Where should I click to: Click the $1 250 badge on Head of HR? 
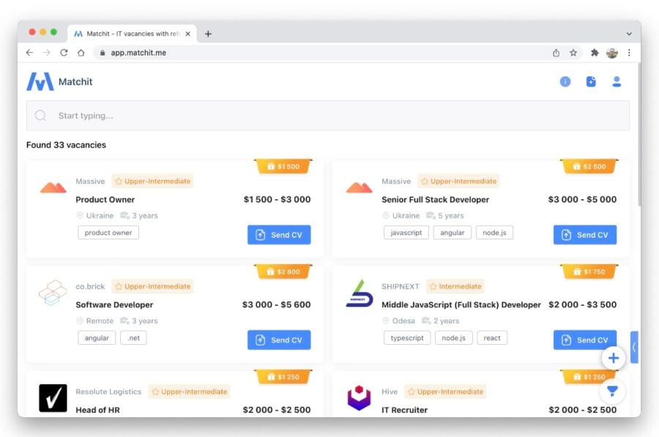(x=283, y=377)
